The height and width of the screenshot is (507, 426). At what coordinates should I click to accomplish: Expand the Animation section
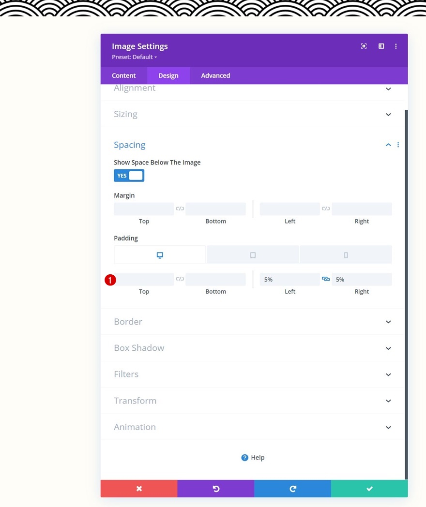pos(253,427)
